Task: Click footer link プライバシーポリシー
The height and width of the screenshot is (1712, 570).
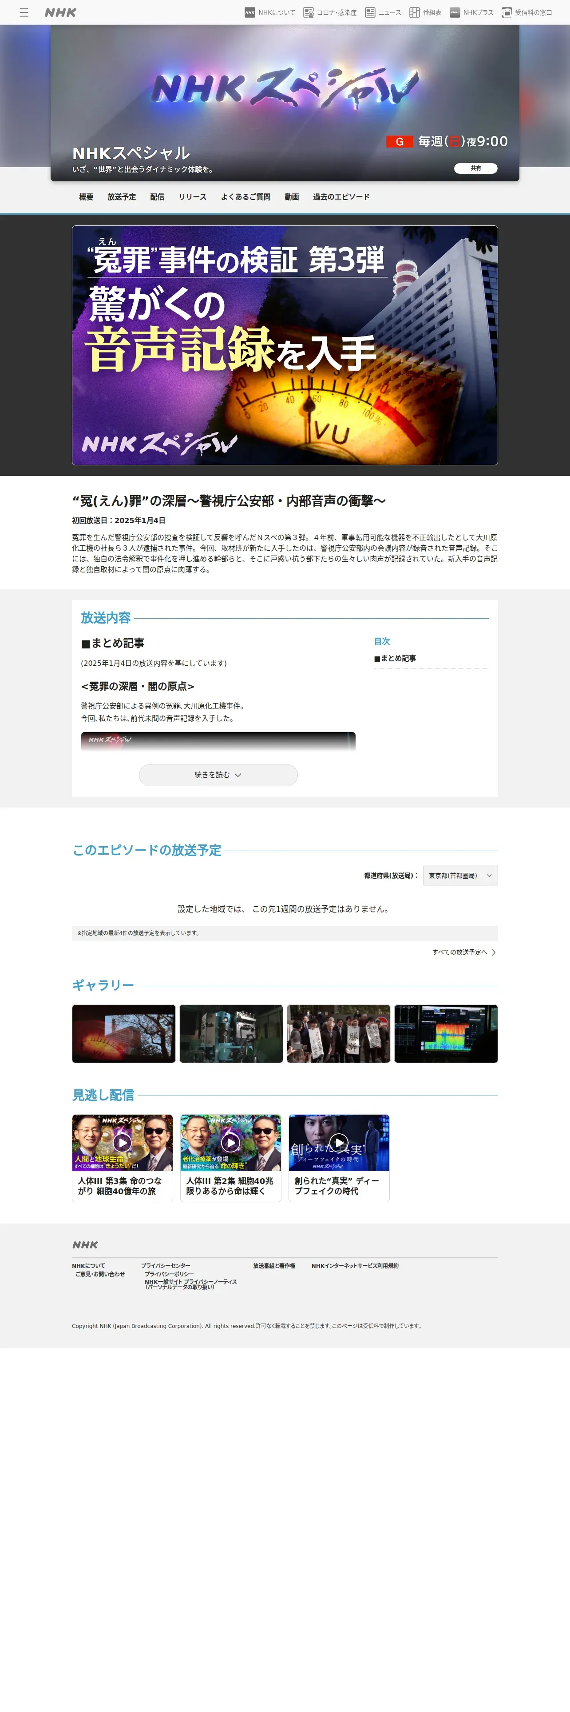Action: pyautogui.click(x=169, y=1274)
